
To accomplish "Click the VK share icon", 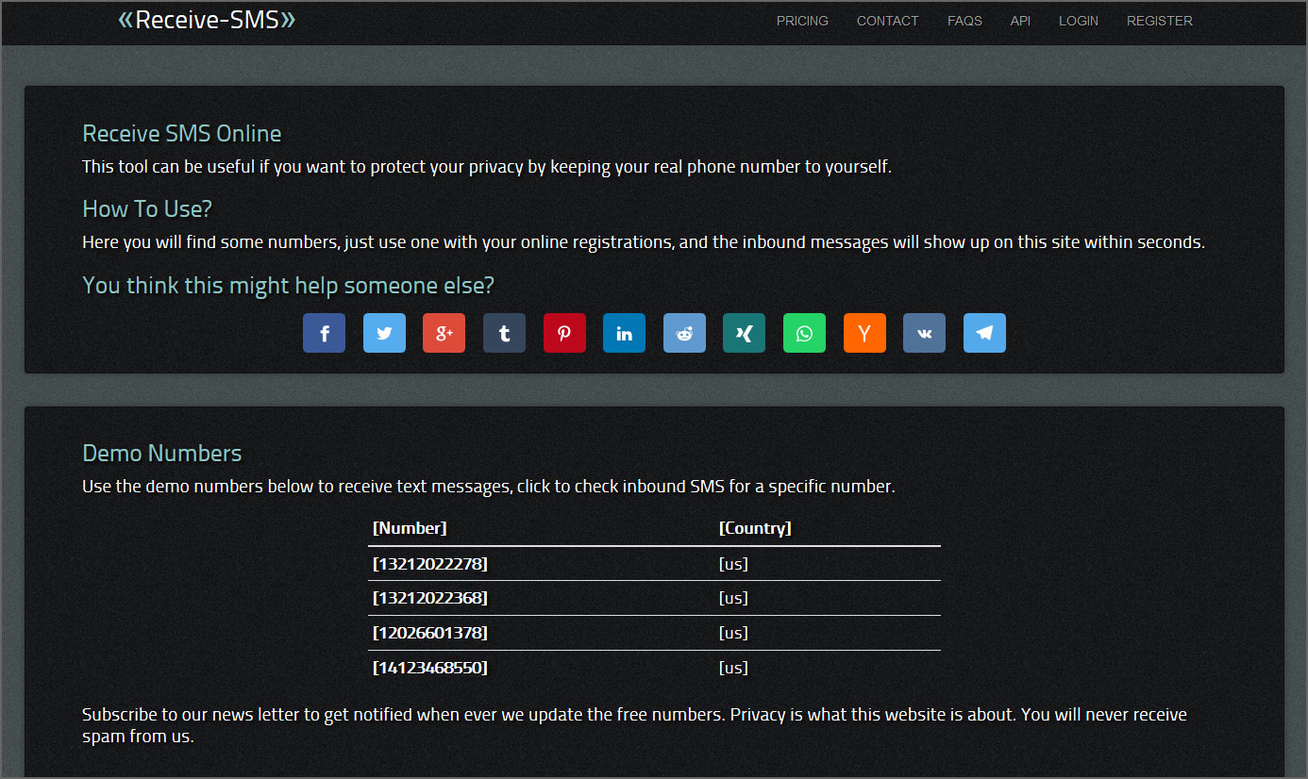I will point(924,334).
